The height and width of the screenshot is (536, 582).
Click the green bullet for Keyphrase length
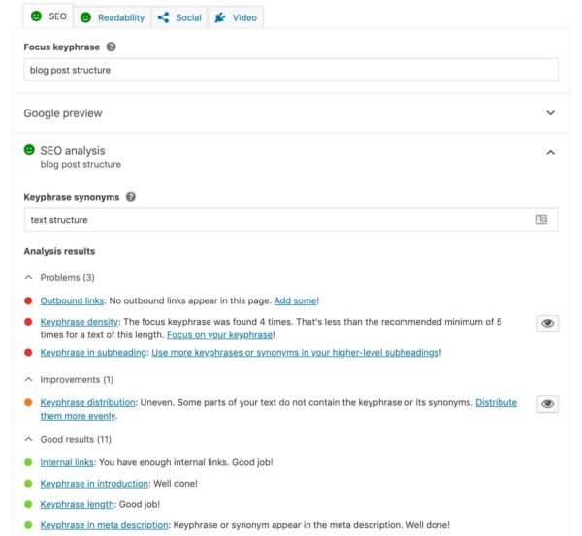[x=28, y=504]
